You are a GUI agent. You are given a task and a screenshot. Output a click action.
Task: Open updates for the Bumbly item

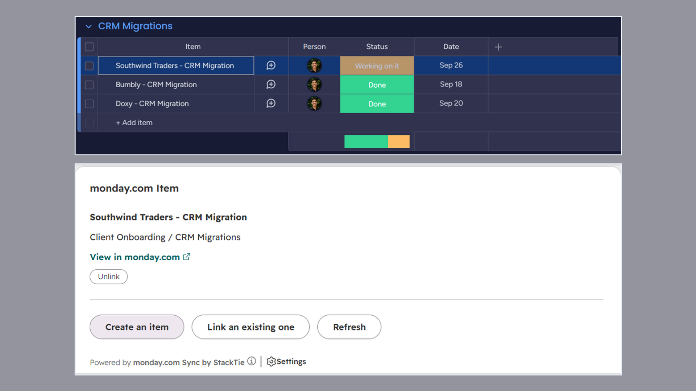click(x=271, y=84)
